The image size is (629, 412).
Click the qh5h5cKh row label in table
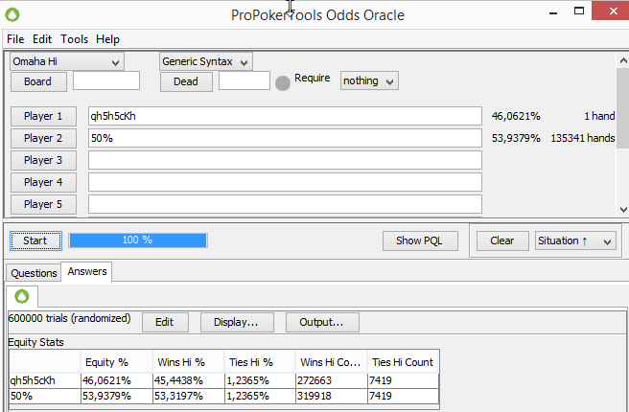45,380
